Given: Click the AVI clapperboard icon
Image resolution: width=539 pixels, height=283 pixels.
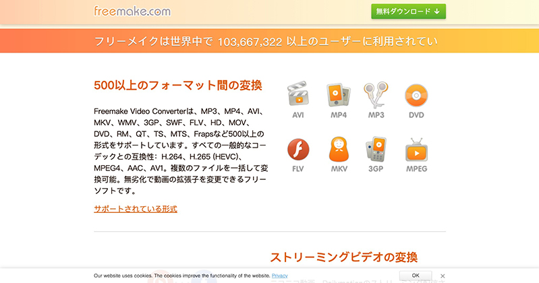Looking at the screenshot, I should click(298, 94).
